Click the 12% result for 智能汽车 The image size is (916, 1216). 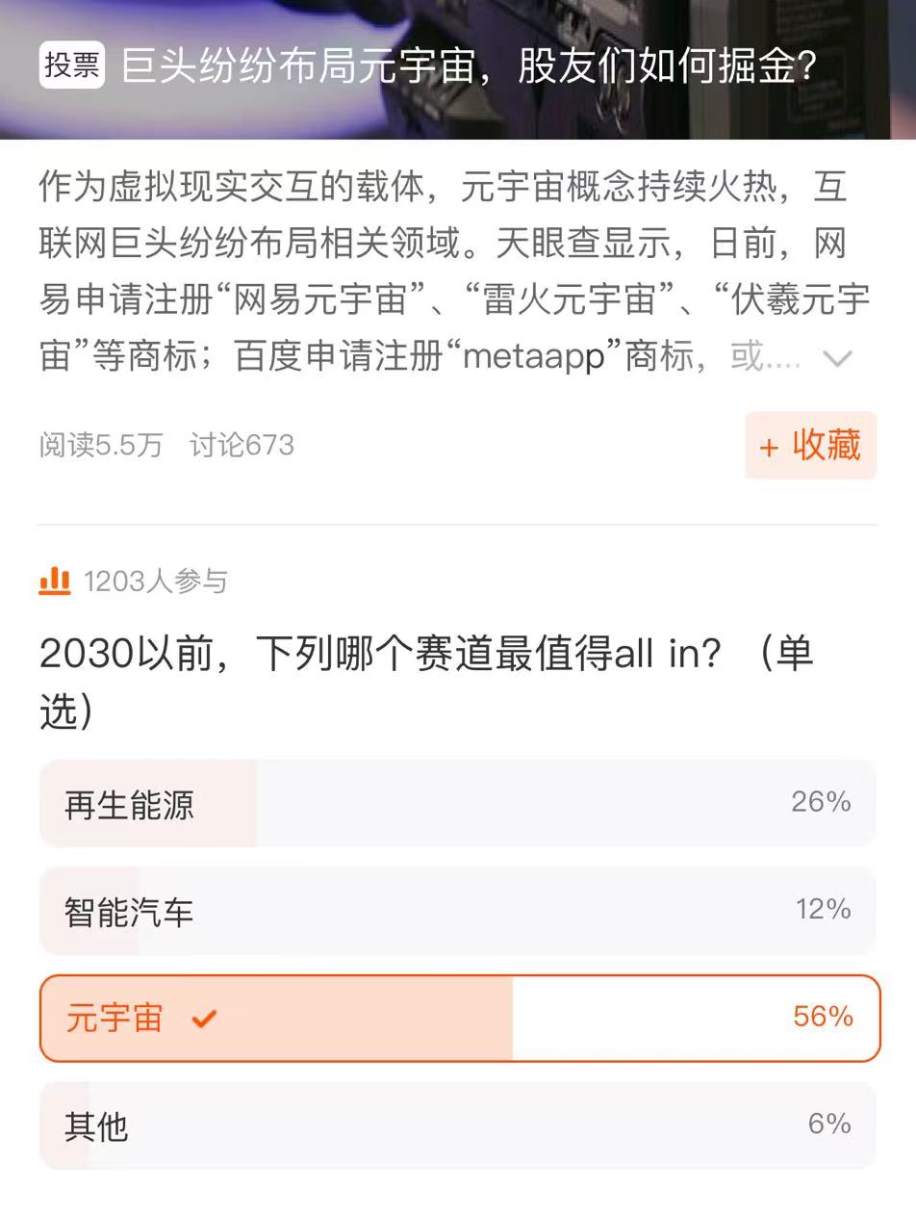tap(823, 910)
